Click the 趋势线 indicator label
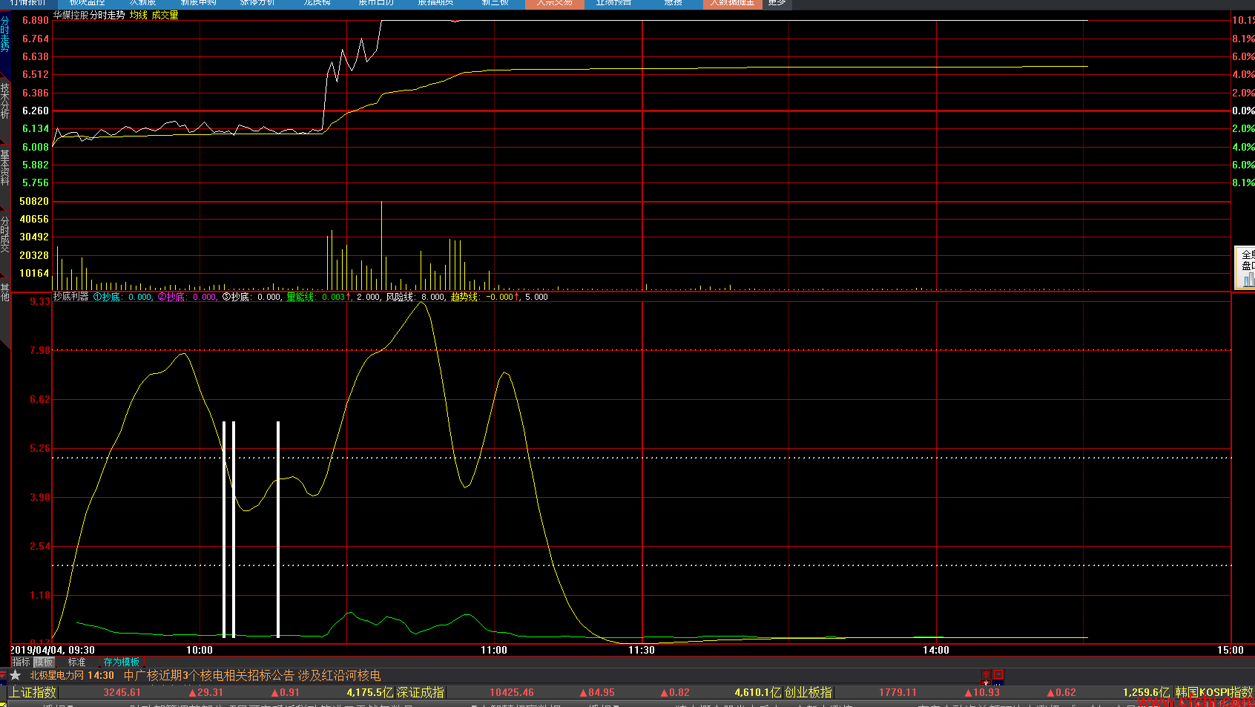Screen dimensions: 1255x707 click(464, 297)
